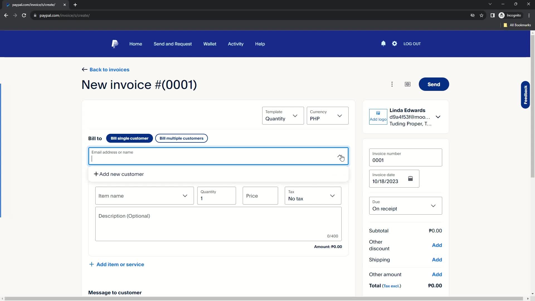The image size is (535, 301).
Task: Open the Currency PHP dropdown
Action: [x=327, y=116]
